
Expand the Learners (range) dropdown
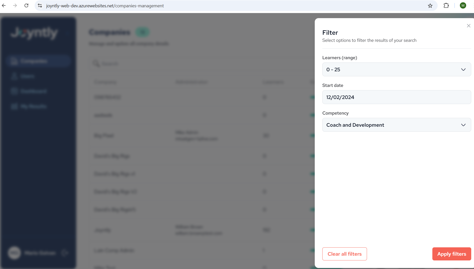coord(396,70)
